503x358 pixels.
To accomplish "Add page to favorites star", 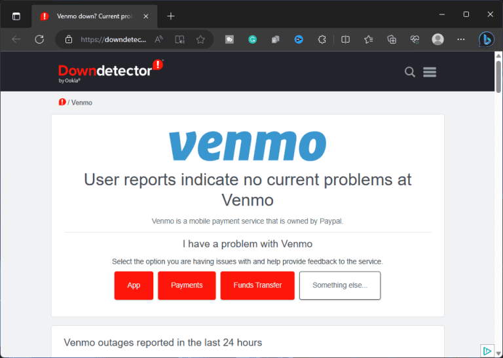I will [x=200, y=39].
